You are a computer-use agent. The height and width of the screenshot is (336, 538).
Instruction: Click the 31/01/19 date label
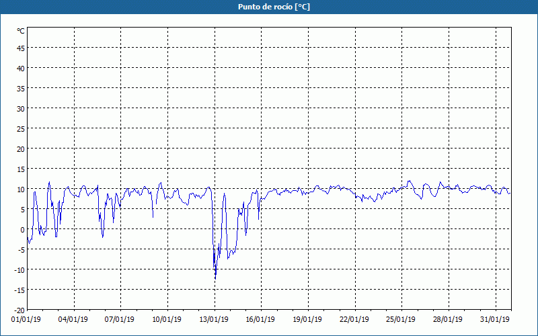[495, 320]
